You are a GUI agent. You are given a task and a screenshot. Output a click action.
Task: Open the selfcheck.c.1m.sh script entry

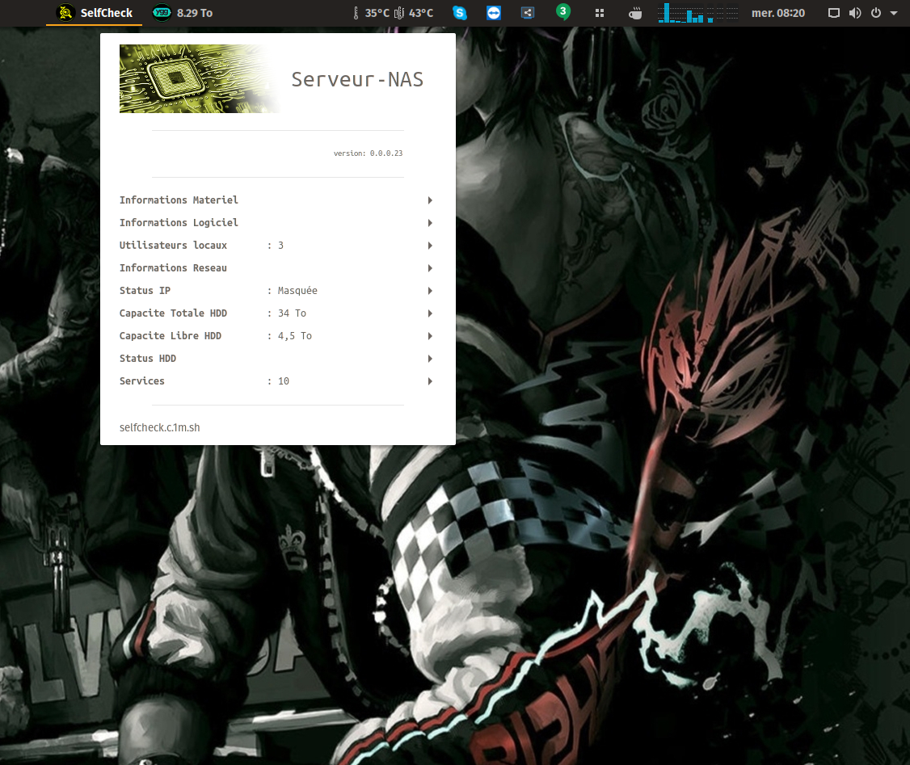click(x=277, y=427)
